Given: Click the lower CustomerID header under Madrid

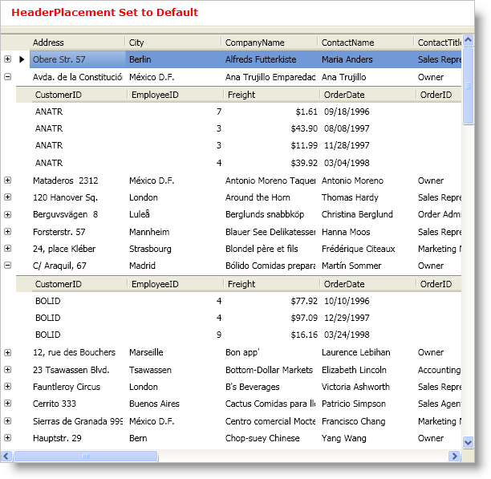Looking at the screenshot, I should tap(80, 284).
